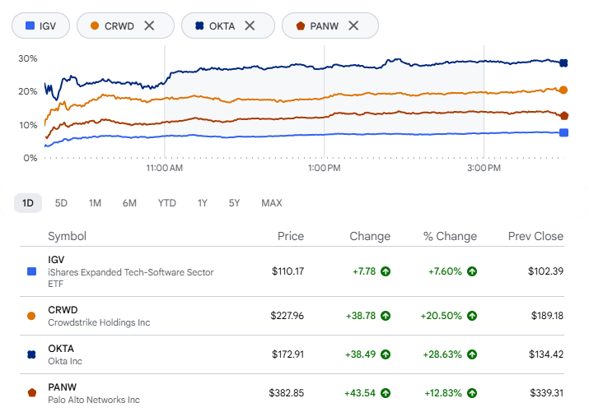This screenshot has height=412, width=589.
Task: Click the $134.42 previous close value
Action: coord(546,354)
